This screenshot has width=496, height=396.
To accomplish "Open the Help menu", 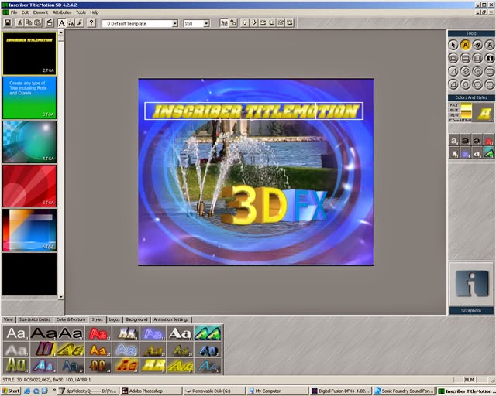I will point(95,12).
